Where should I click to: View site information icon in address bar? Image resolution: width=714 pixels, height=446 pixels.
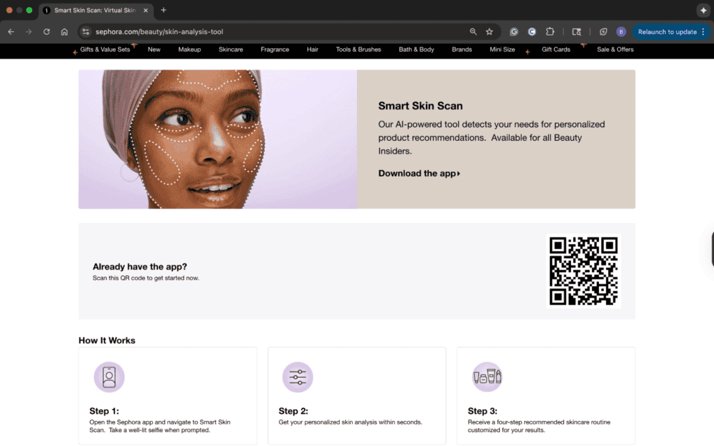(86, 32)
